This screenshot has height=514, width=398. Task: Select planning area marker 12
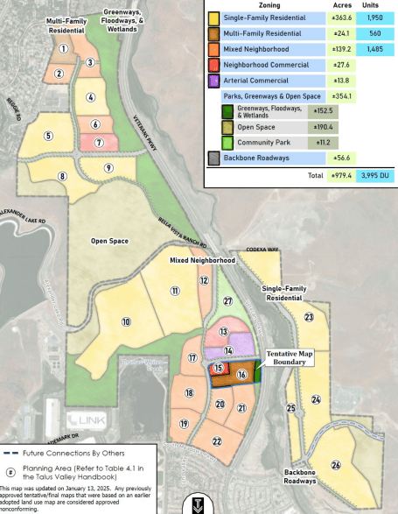click(x=204, y=280)
